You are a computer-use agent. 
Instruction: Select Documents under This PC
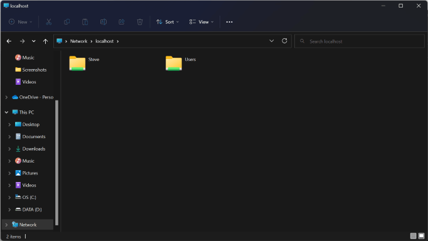[30, 136]
